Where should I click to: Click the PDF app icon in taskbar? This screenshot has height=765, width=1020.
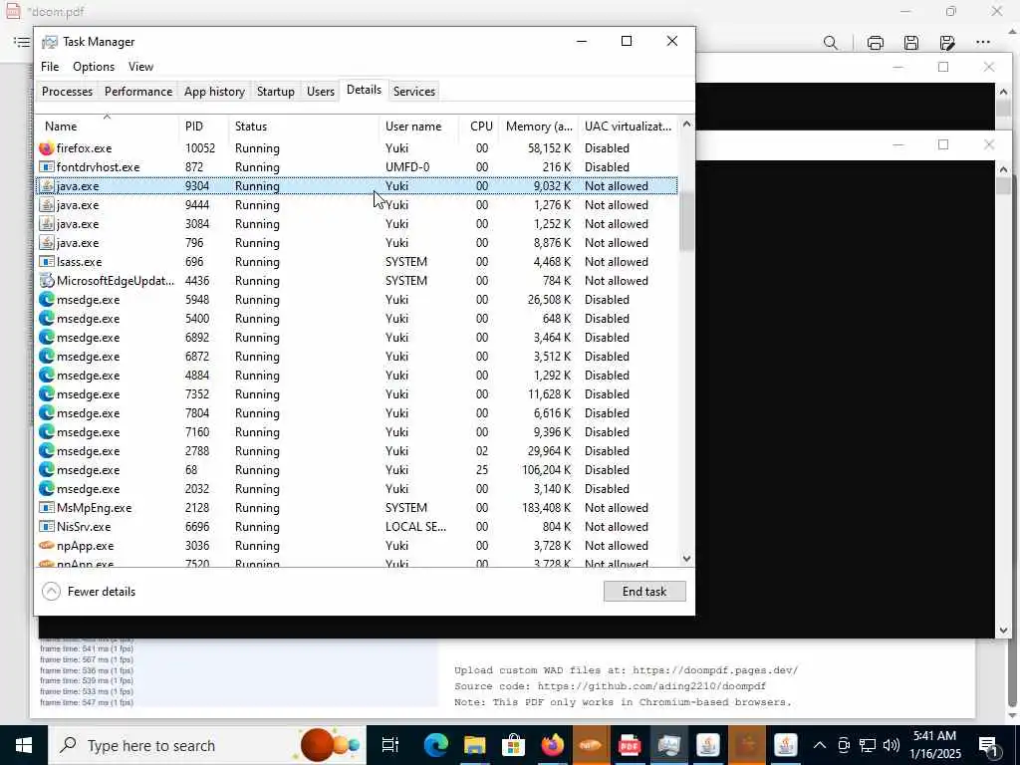(630, 745)
